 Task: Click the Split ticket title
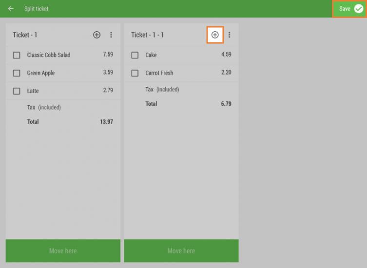pos(36,9)
